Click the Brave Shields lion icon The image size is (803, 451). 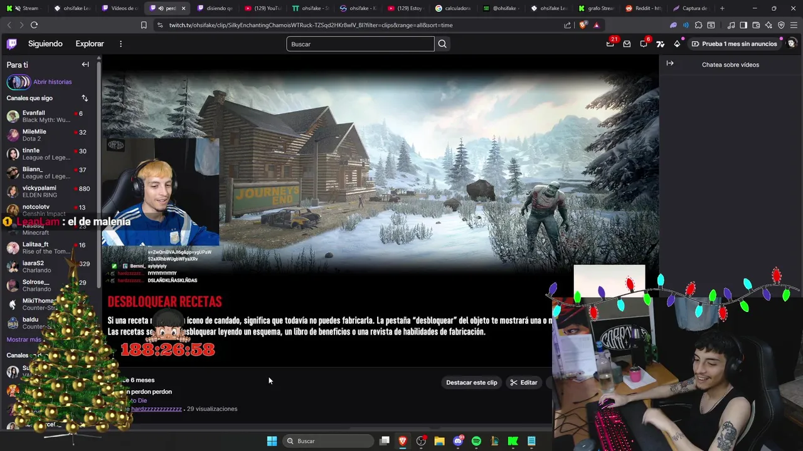584,25
